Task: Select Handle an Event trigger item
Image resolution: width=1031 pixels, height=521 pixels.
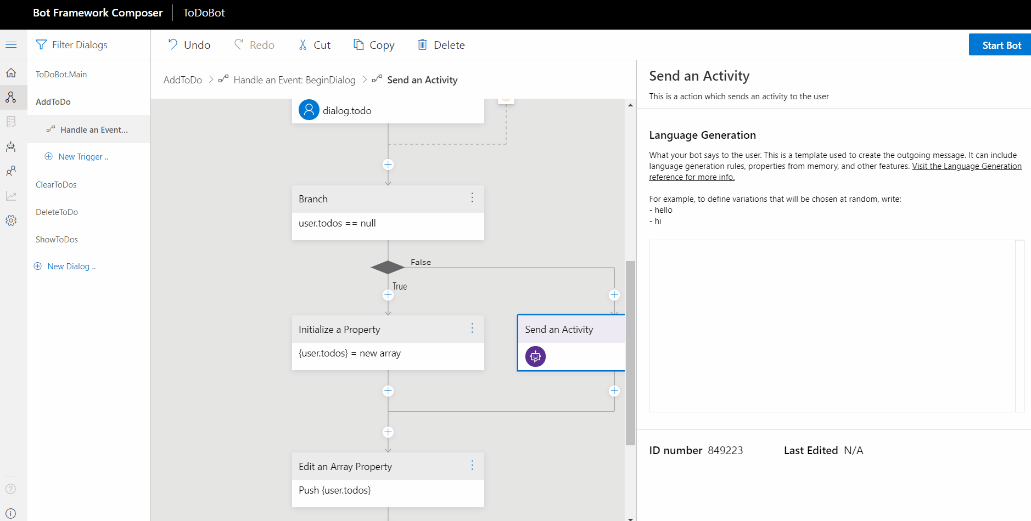Action: [x=89, y=129]
